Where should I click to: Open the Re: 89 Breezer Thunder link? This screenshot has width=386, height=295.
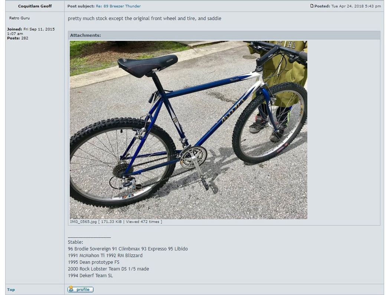(118, 6)
